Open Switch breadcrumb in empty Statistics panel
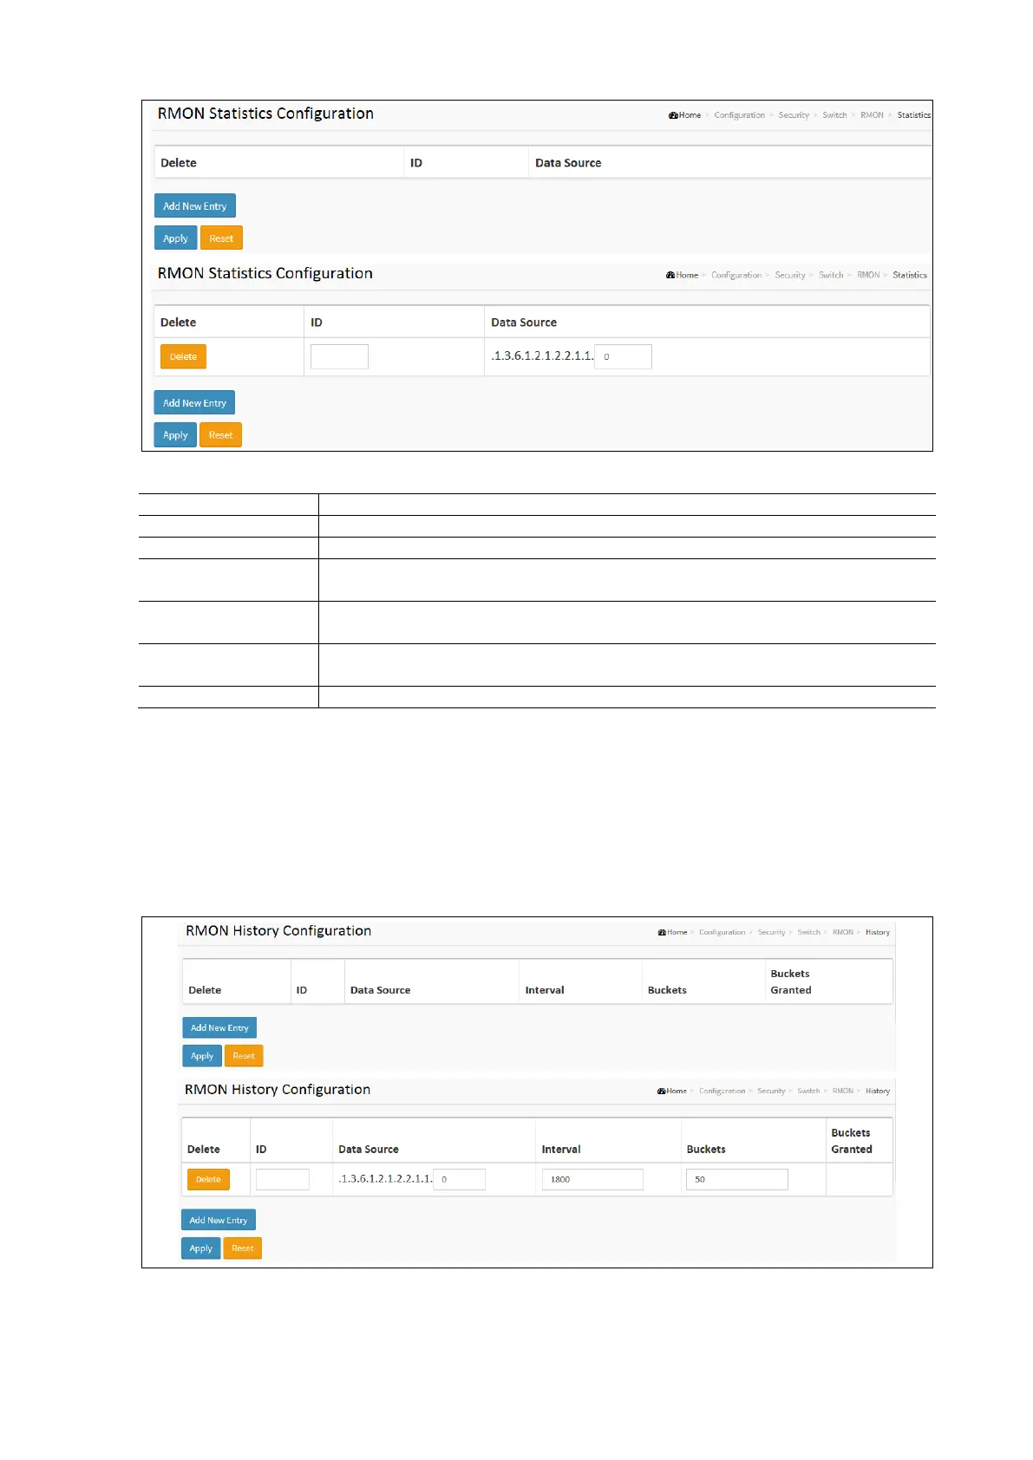The height and width of the screenshot is (1460, 1033). pyautogui.click(x=834, y=115)
